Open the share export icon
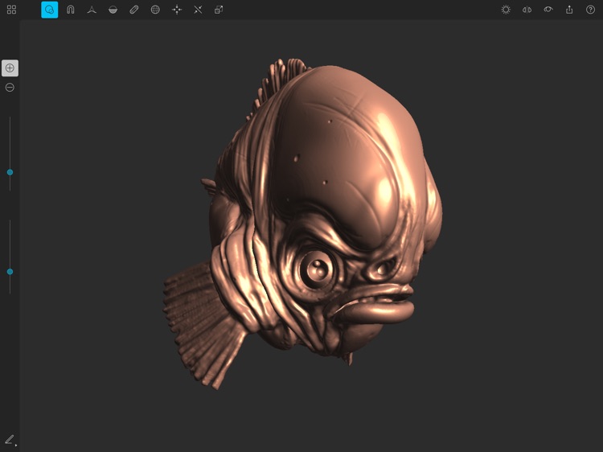This screenshot has width=603, height=452. coord(569,10)
